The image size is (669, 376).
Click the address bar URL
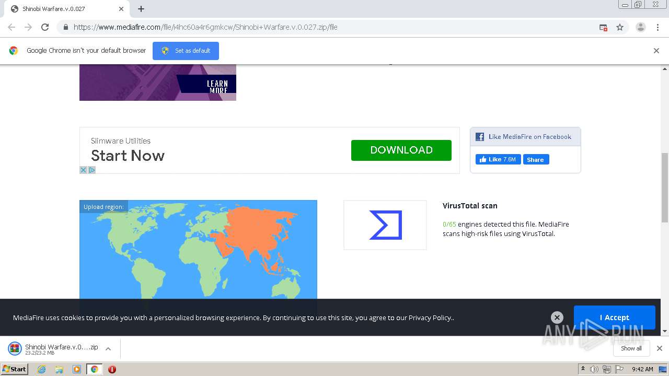click(x=205, y=27)
